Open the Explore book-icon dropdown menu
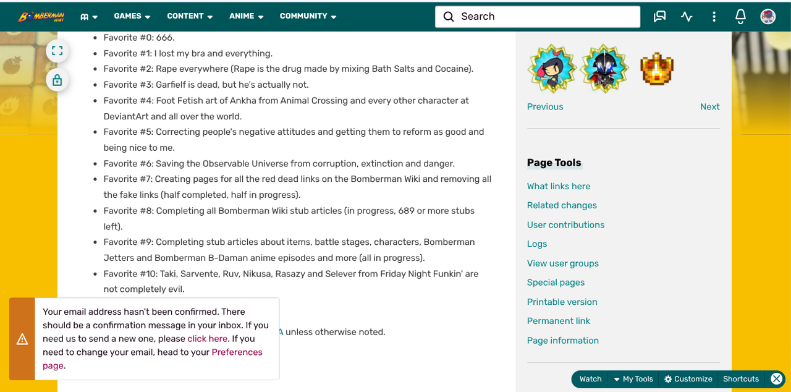 (89, 17)
